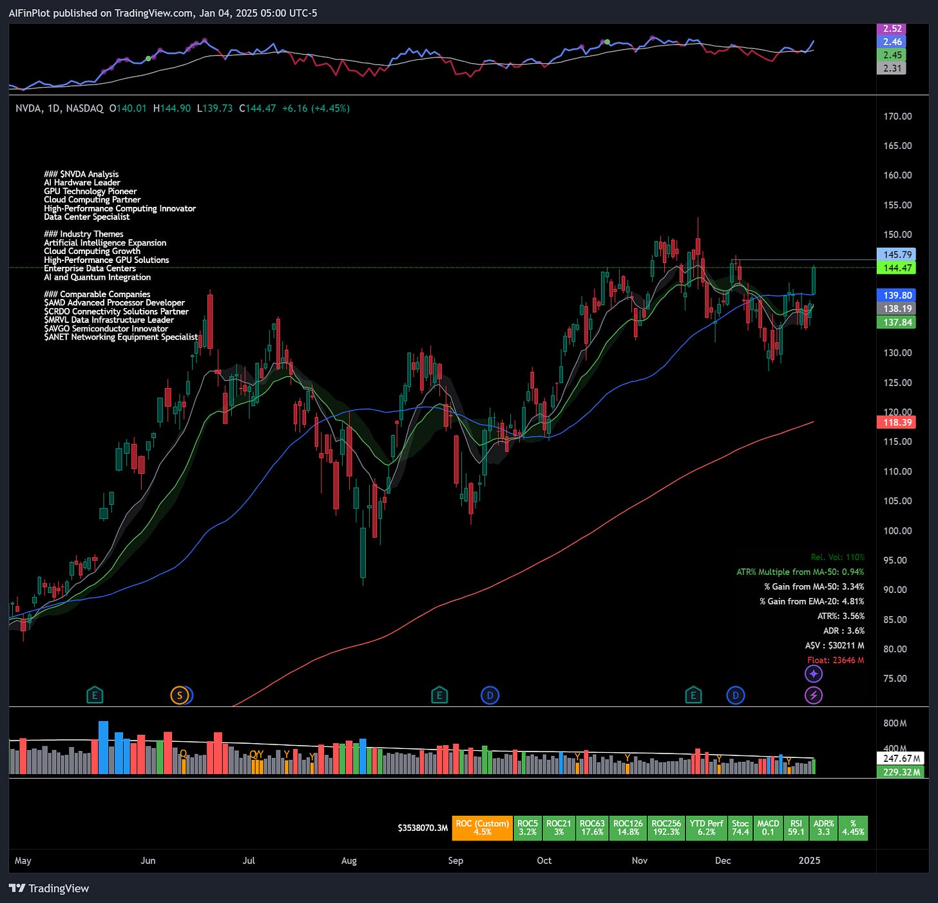Click the red 118.39 moving average label
The width and height of the screenshot is (938, 903).
897,422
